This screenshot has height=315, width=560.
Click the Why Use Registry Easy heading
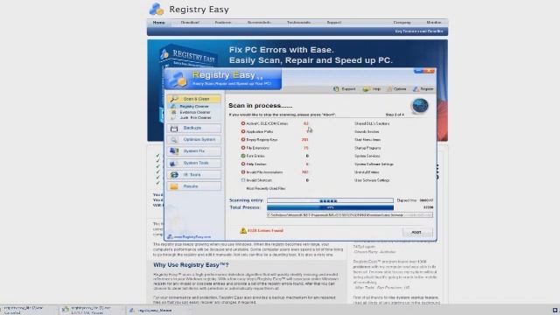tap(191, 265)
